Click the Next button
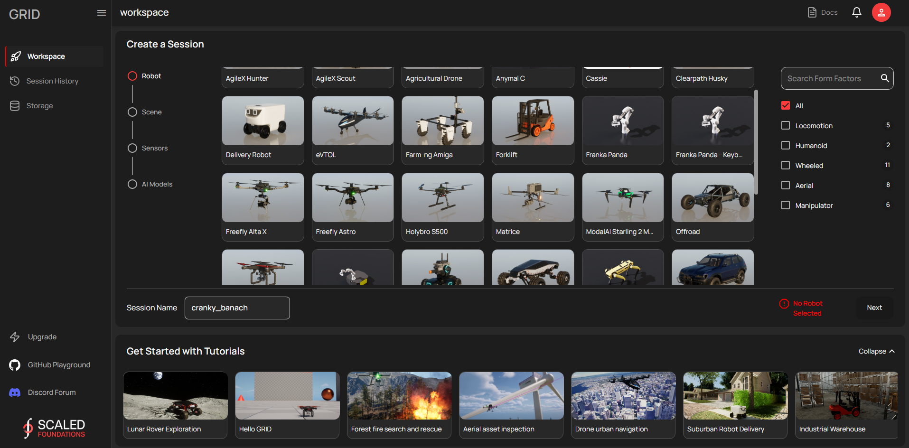This screenshot has height=448, width=909. coord(874,308)
